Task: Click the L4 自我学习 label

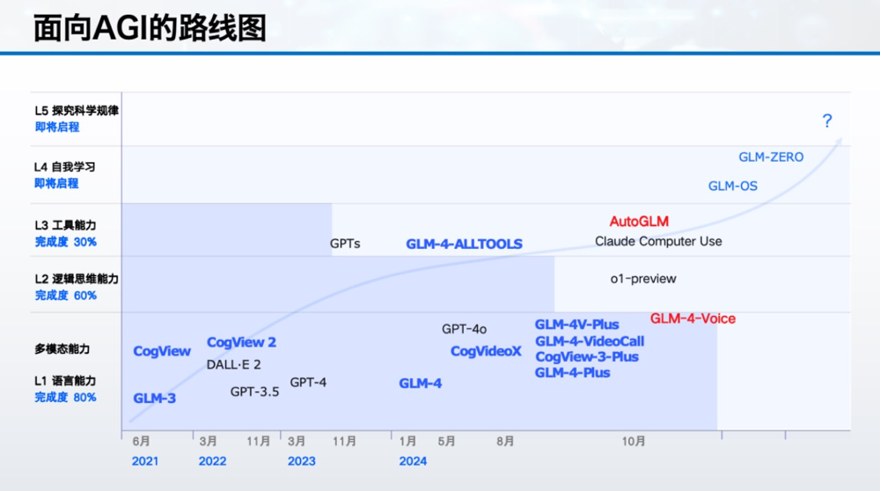Action: point(64,166)
